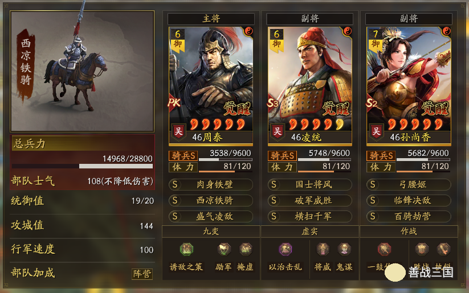Open the 虚实 tactics tab
The image size is (469, 293).
coord(310,231)
